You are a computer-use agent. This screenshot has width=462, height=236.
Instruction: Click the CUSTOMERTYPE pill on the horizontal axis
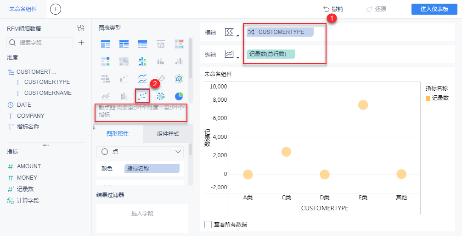pyautogui.click(x=280, y=32)
